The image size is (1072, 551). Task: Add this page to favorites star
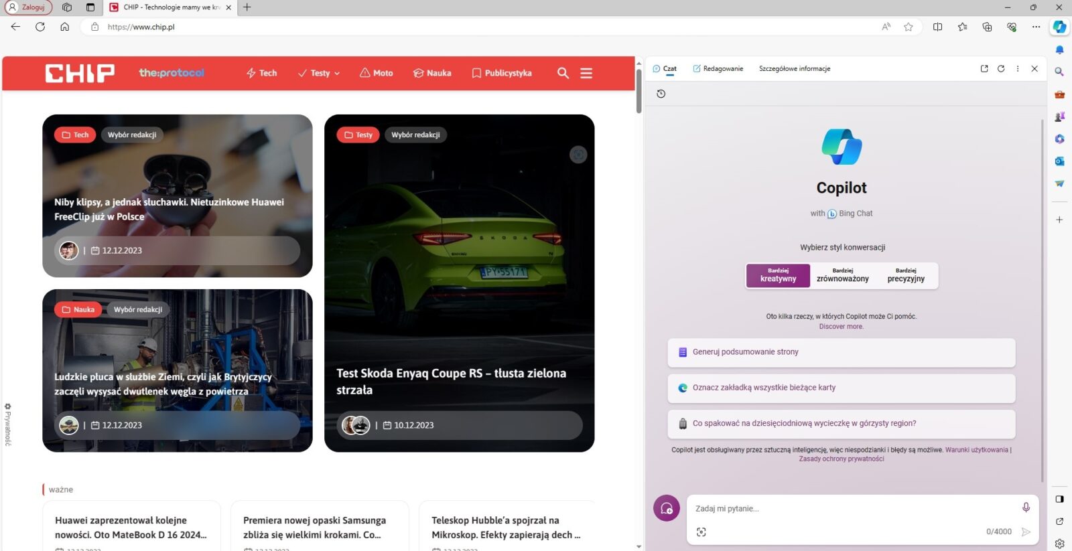click(908, 27)
